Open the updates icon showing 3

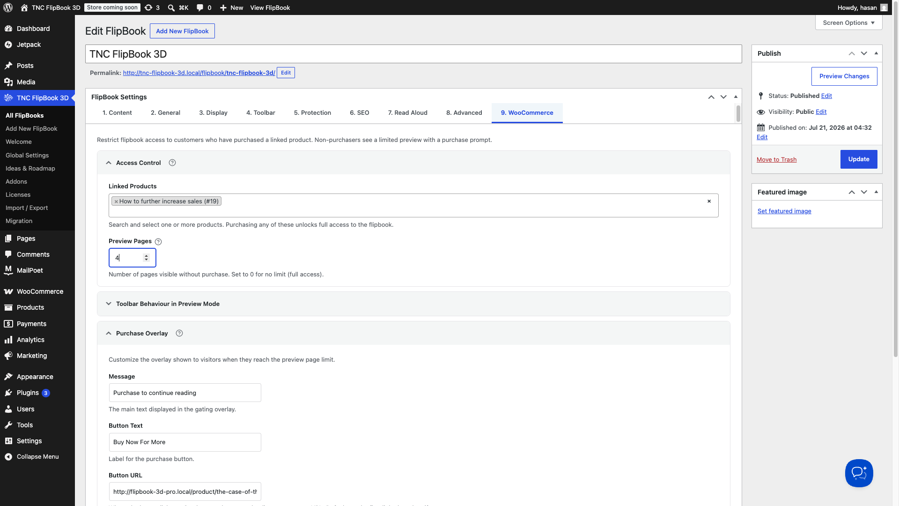148,7
